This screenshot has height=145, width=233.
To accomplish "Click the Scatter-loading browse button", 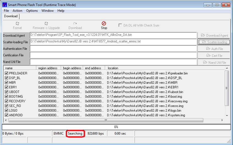I will coord(214,42).
